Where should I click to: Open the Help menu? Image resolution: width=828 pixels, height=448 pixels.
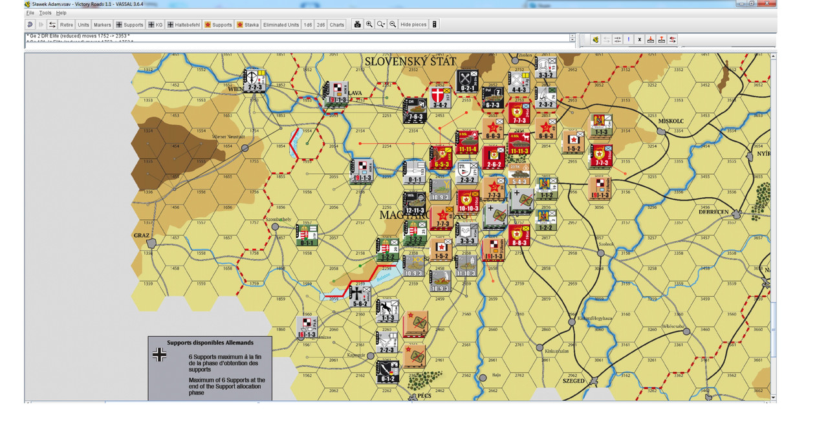[61, 13]
